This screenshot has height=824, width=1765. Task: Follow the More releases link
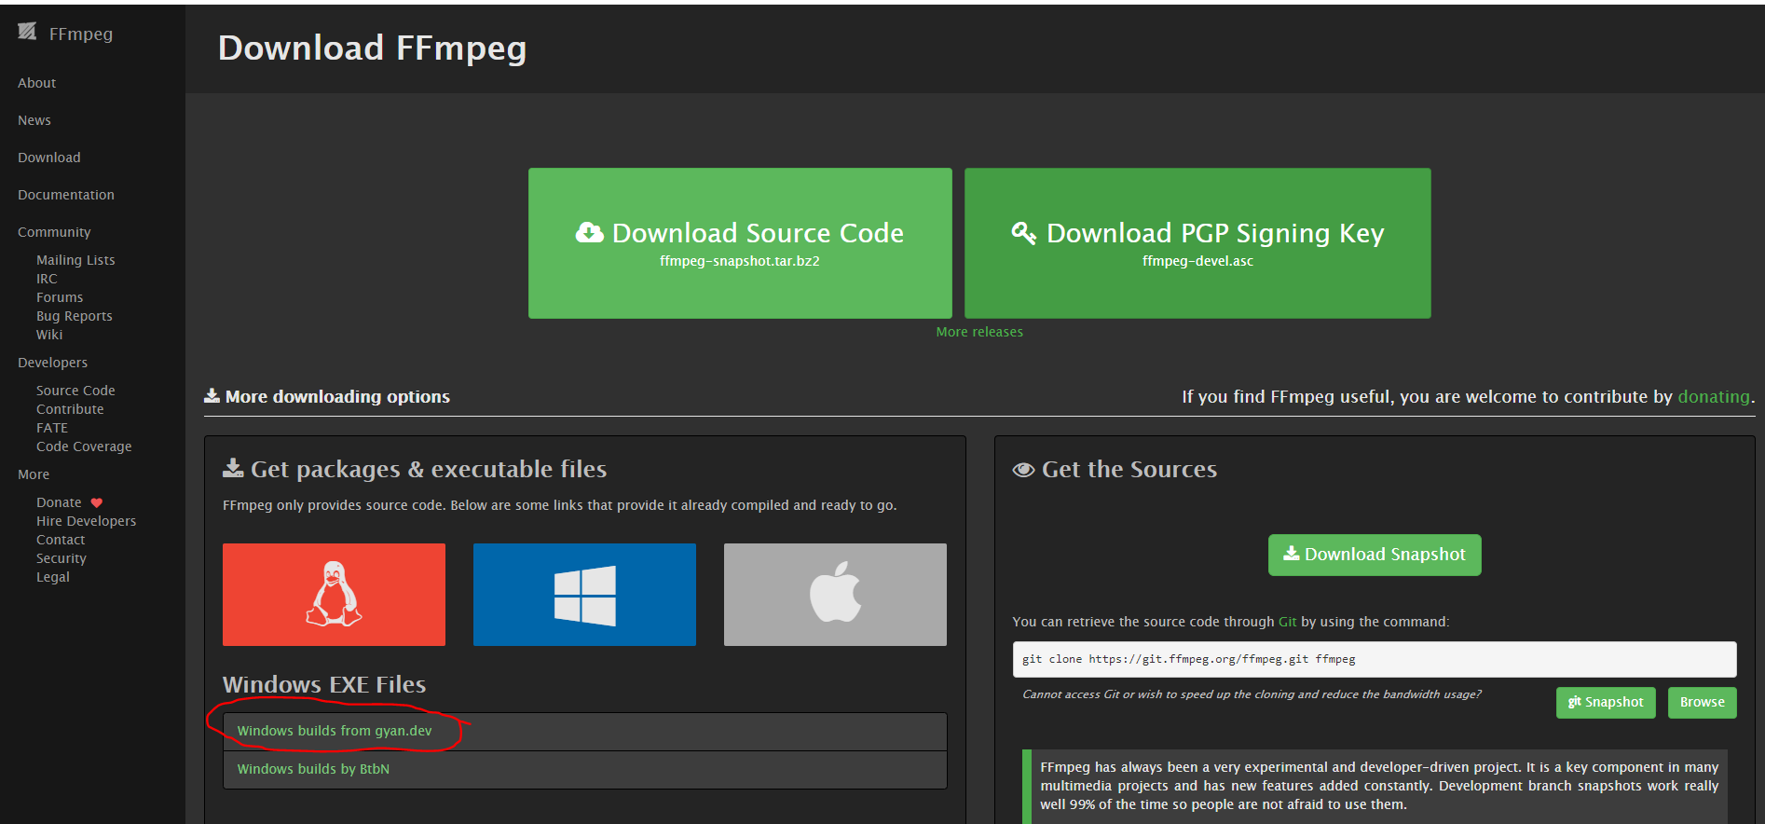tap(979, 332)
